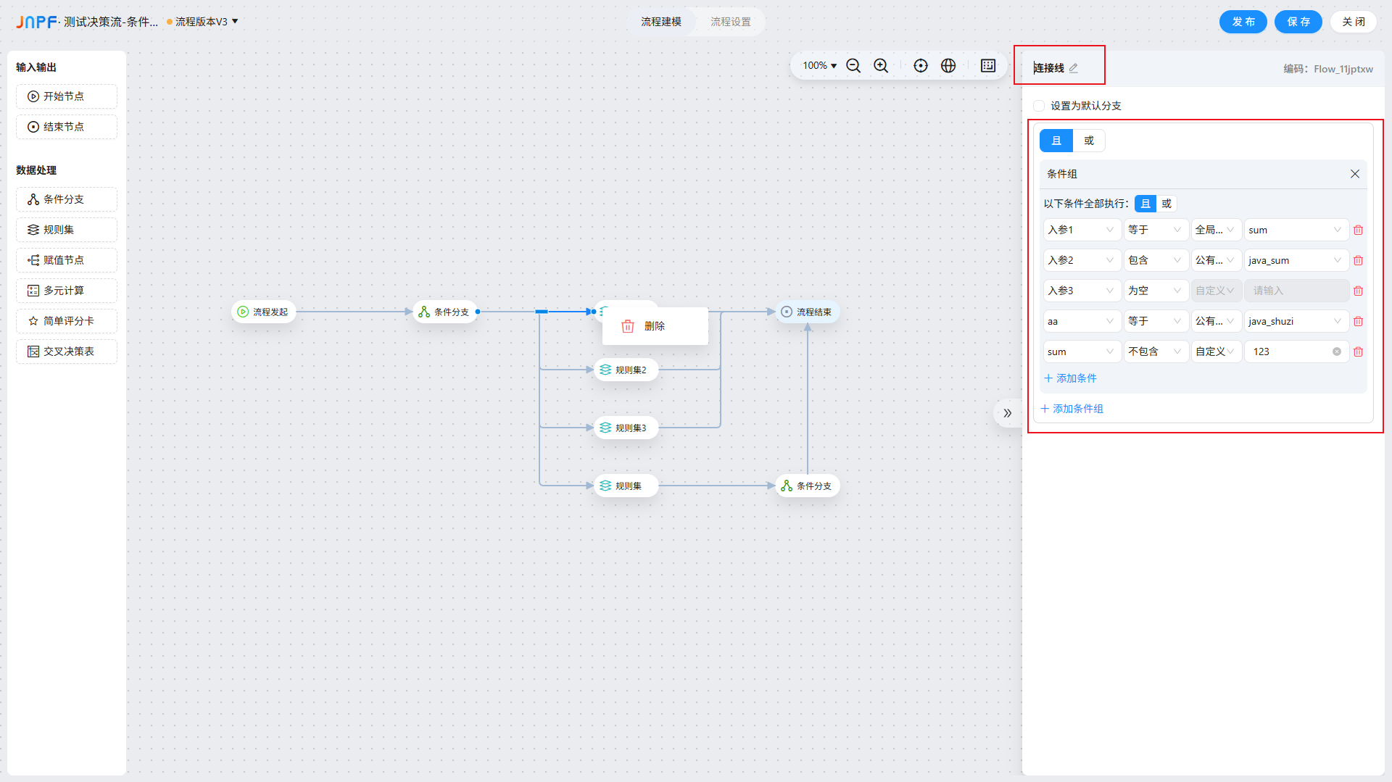
Task: Click the center canvas target icon
Action: click(x=920, y=66)
